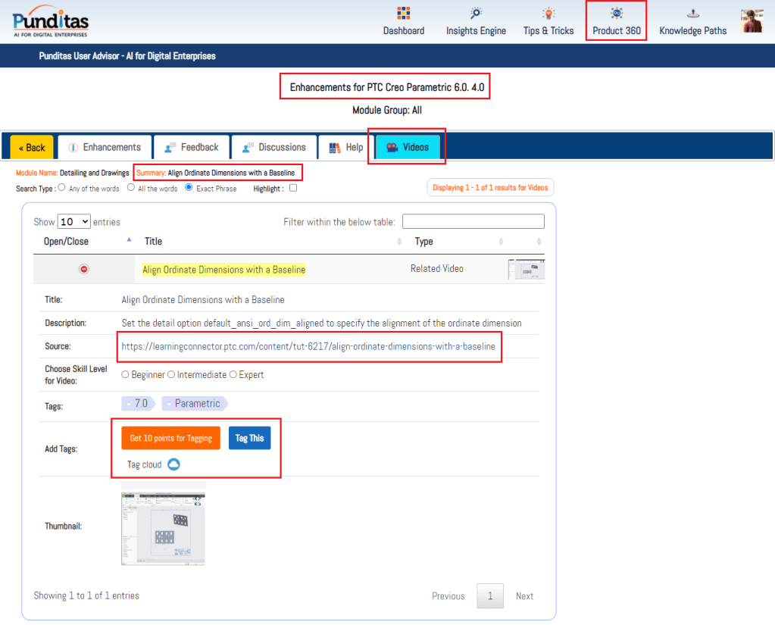Open the Dashboard icon in top navigation

click(x=403, y=14)
